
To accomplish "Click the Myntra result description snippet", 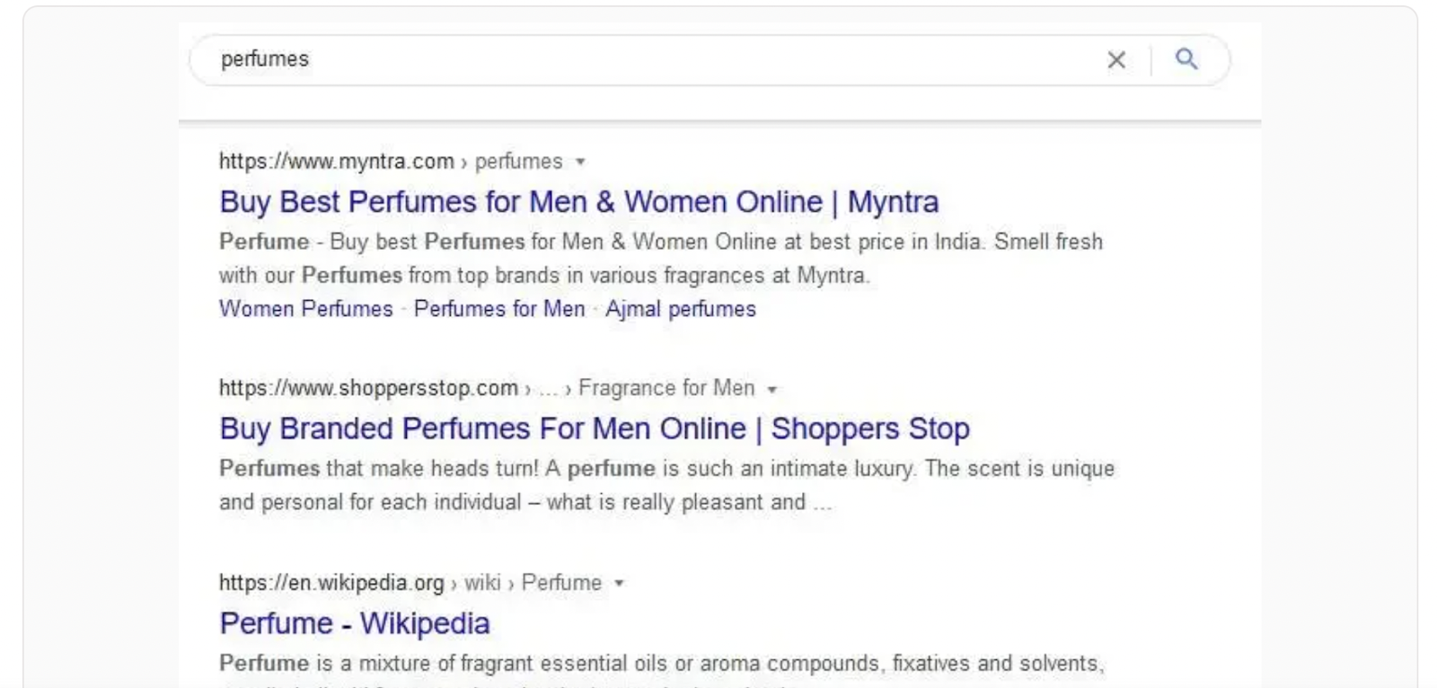I will pos(660,259).
